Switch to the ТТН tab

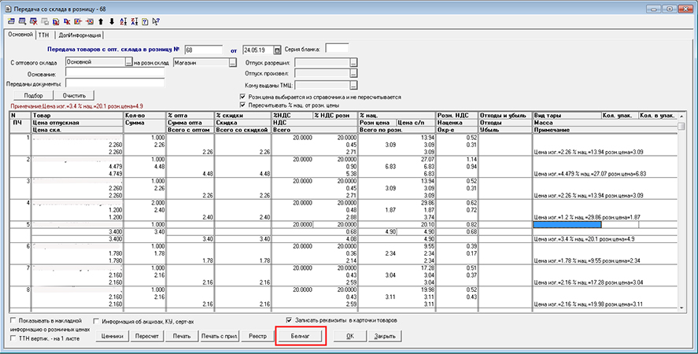[44, 35]
